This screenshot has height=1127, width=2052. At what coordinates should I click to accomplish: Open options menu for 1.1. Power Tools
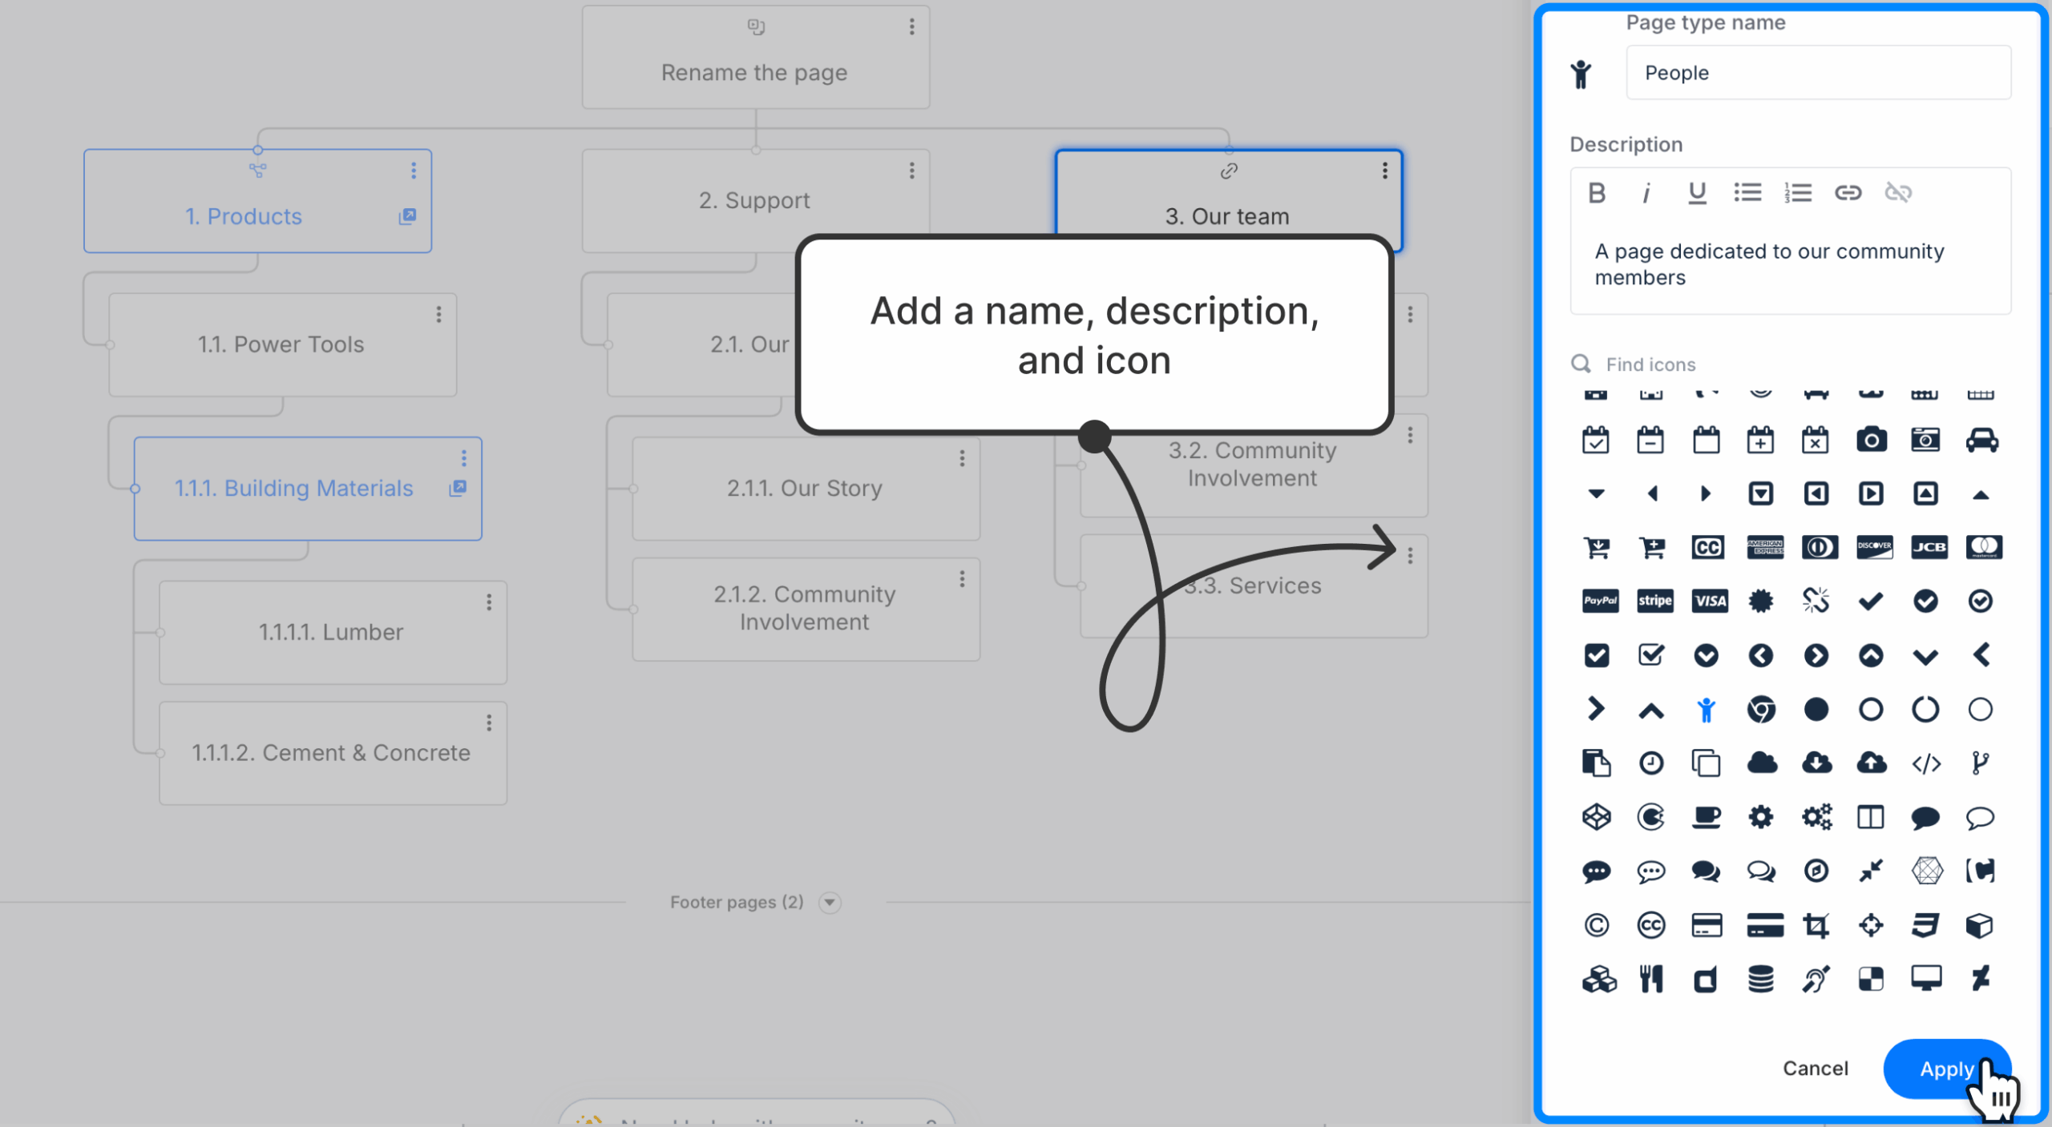coord(438,315)
